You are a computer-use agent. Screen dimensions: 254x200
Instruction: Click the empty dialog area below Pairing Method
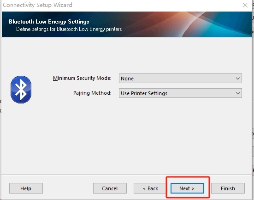coord(126,136)
